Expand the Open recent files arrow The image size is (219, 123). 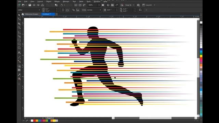click(26, 5)
